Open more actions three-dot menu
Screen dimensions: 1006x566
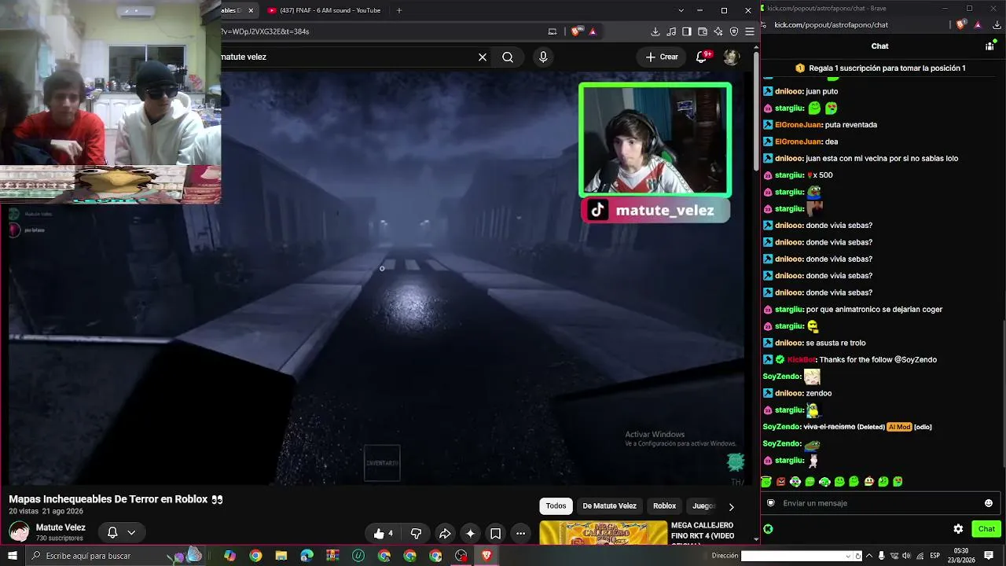tap(520, 534)
